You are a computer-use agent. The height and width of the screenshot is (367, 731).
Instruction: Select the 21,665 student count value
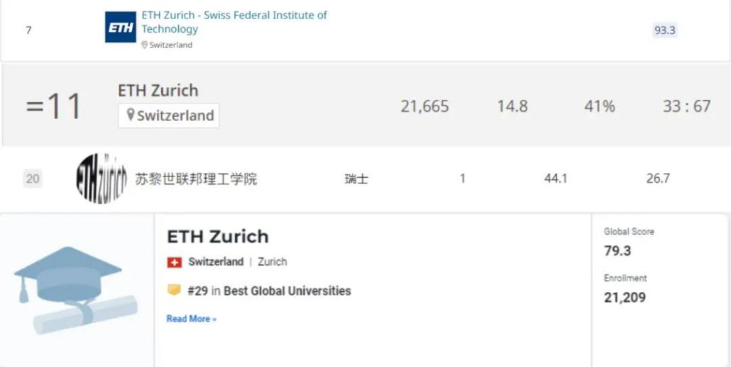tap(424, 106)
